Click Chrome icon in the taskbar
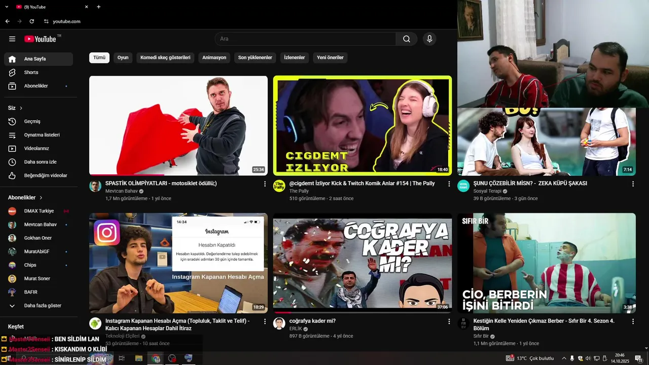649x365 pixels. point(156,358)
